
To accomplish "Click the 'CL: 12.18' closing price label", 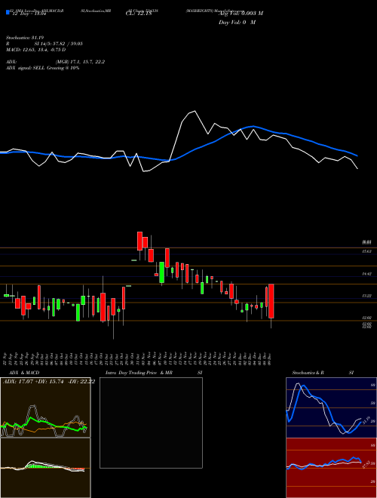I will click(139, 13).
